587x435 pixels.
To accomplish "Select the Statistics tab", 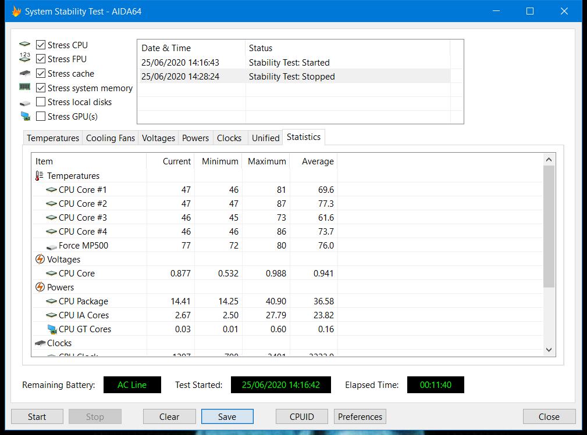I will click(304, 137).
